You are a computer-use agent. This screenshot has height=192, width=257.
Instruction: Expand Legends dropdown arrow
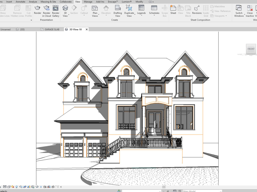141,15
